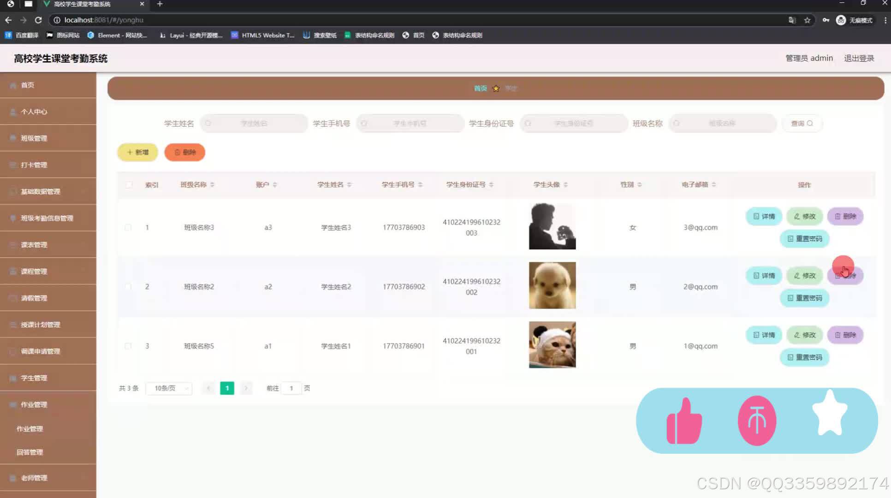Open 回答管理 submenu item
This screenshot has height=498, width=891.
[x=30, y=452]
